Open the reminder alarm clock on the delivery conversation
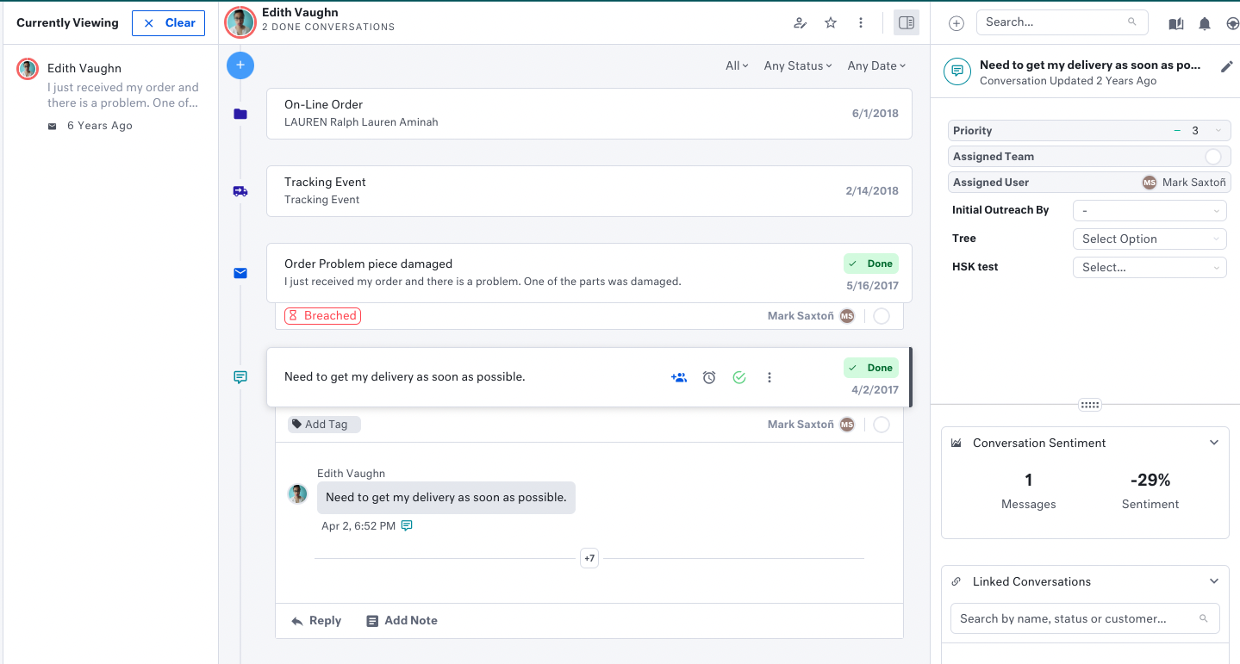 [x=708, y=377]
